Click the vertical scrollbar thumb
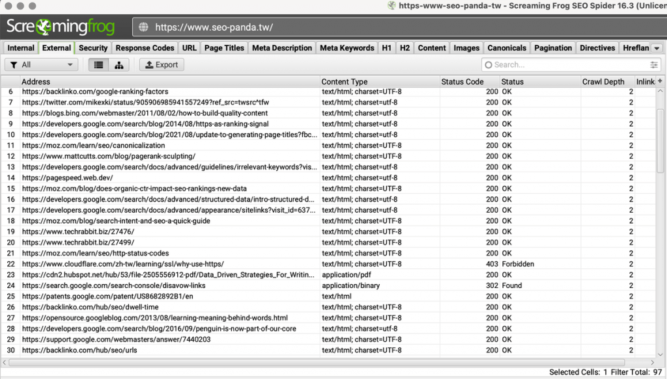 pos(660,140)
